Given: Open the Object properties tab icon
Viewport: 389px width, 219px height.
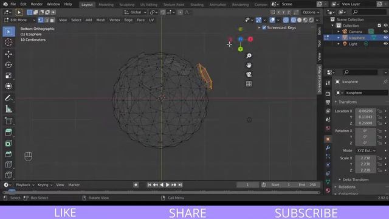Looking at the screenshot, I should click(x=328, y=139).
